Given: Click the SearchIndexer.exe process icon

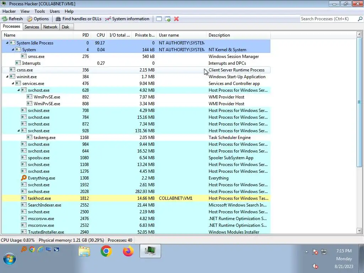Looking at the screenshot, I should (x=24, y=205).
